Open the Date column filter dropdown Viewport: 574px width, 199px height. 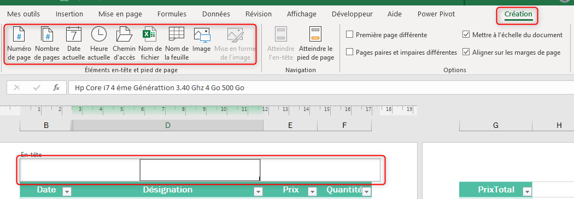pyautogui.click(x=67, y=191)
